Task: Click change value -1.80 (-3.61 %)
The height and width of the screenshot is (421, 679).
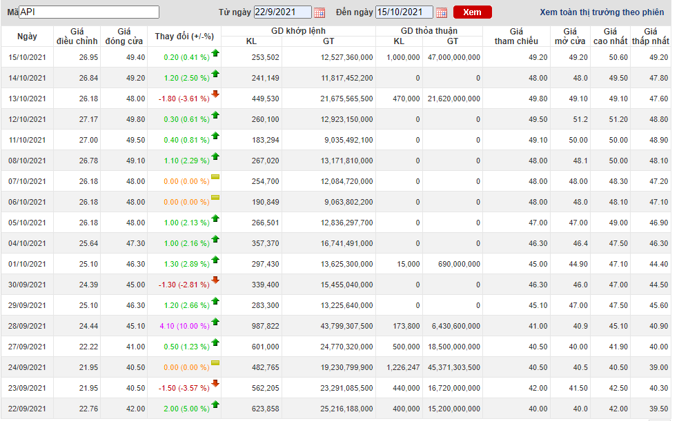Action: click(x=184, y=99)
